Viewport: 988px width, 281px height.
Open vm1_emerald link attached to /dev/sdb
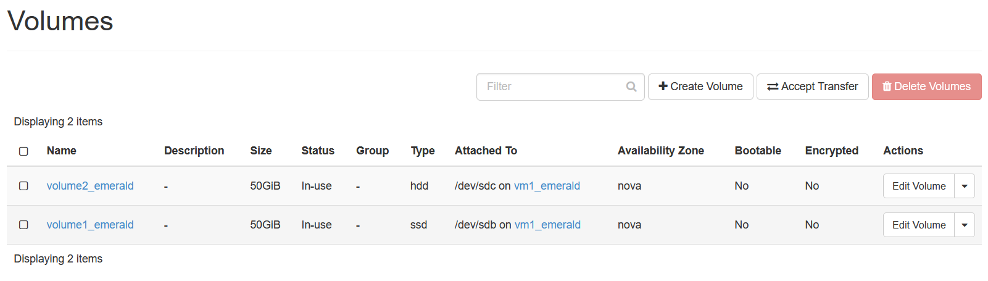tap(547, 225)
